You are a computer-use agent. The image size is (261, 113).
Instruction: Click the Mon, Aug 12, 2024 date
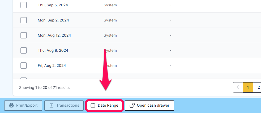[54, 35]
